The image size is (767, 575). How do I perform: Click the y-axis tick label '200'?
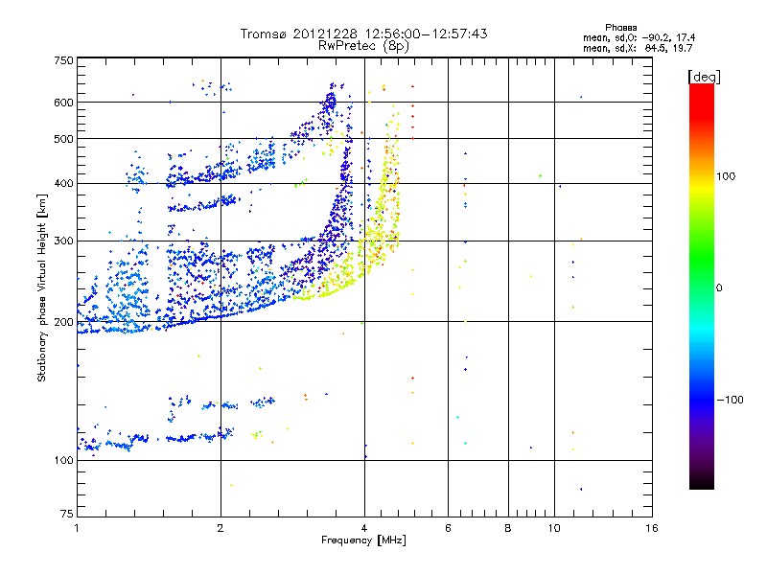coord(63,322)
